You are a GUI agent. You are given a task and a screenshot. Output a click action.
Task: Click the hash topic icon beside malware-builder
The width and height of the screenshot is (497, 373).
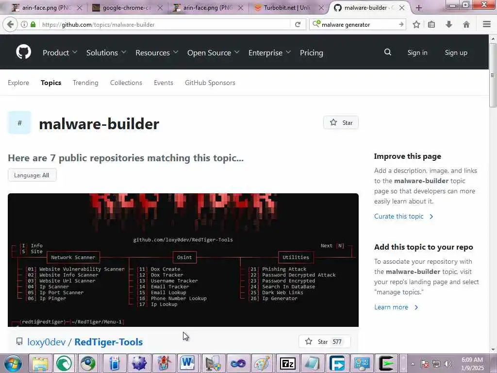point(19,123)
